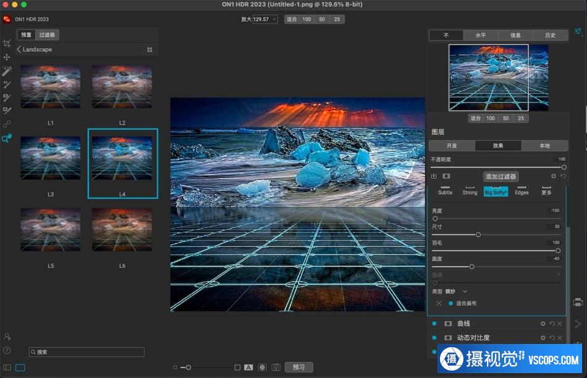Remove the 曲线 filter

(560, 324)
